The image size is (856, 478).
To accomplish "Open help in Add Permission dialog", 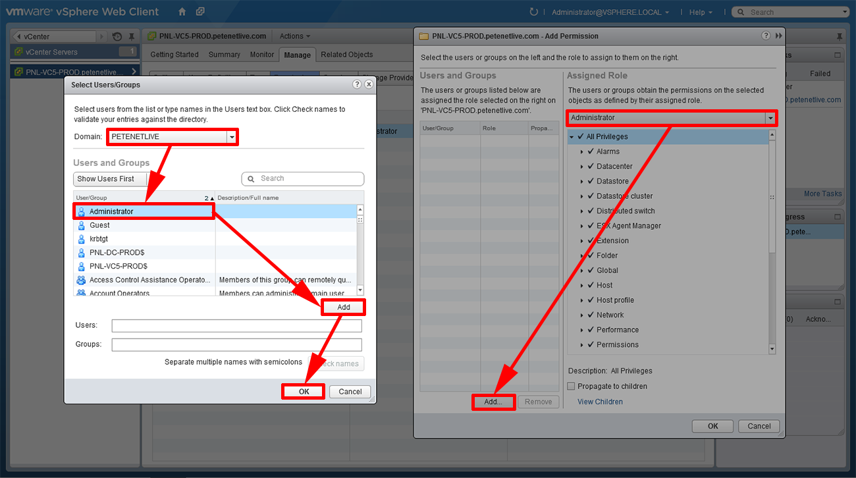I will coord(766,36).
